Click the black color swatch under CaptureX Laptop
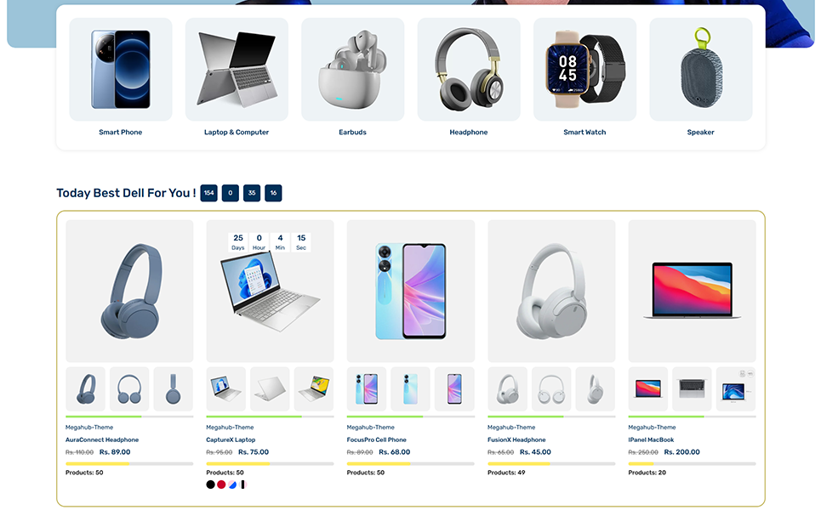Viewport: 821px width, 510px height. click(x=210, y=484)
